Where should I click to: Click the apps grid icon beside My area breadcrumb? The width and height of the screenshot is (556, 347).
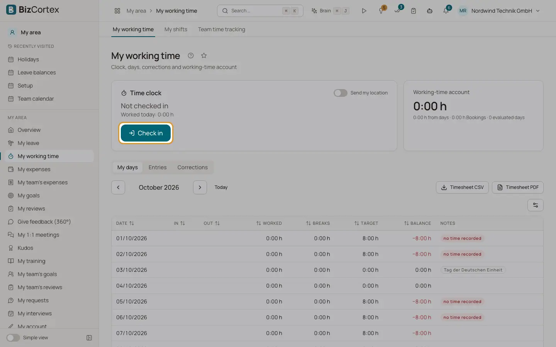(117, 11)
